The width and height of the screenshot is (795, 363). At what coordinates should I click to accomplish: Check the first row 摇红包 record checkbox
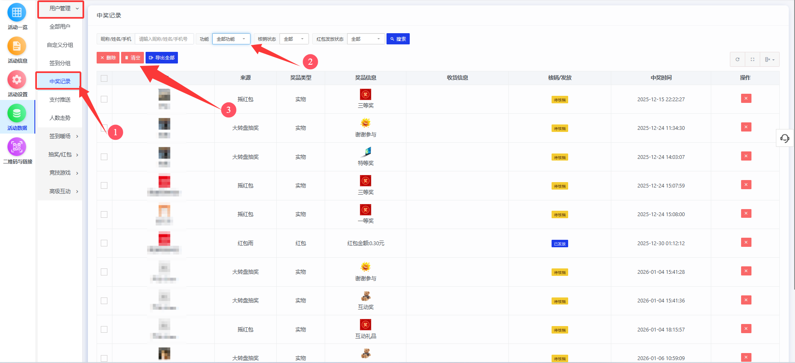pos(104,99)
